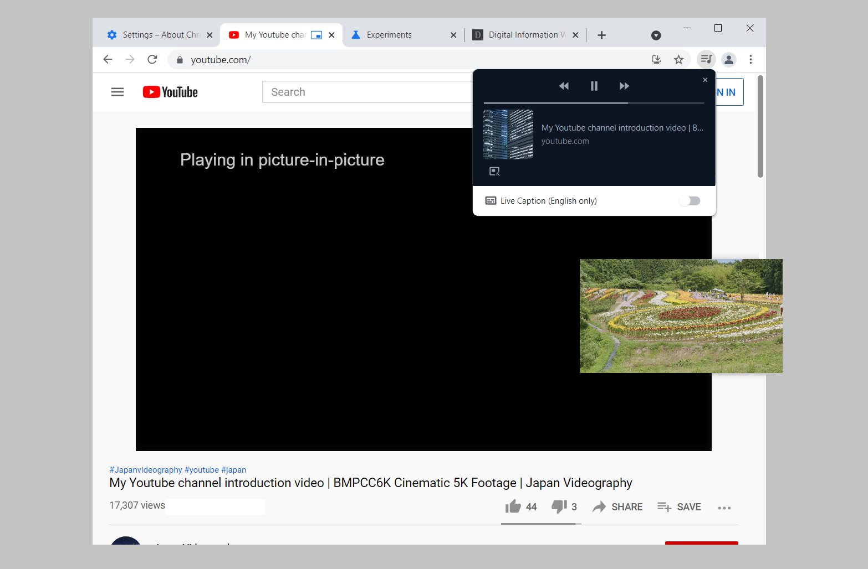868x569 pixels.
Task: Open the tab search dropdown arrow
Action: pyautogui.click(x=656, y=35)
